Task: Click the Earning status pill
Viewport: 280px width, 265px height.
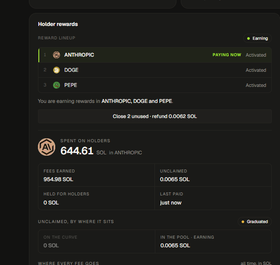Action: point(258,38)
